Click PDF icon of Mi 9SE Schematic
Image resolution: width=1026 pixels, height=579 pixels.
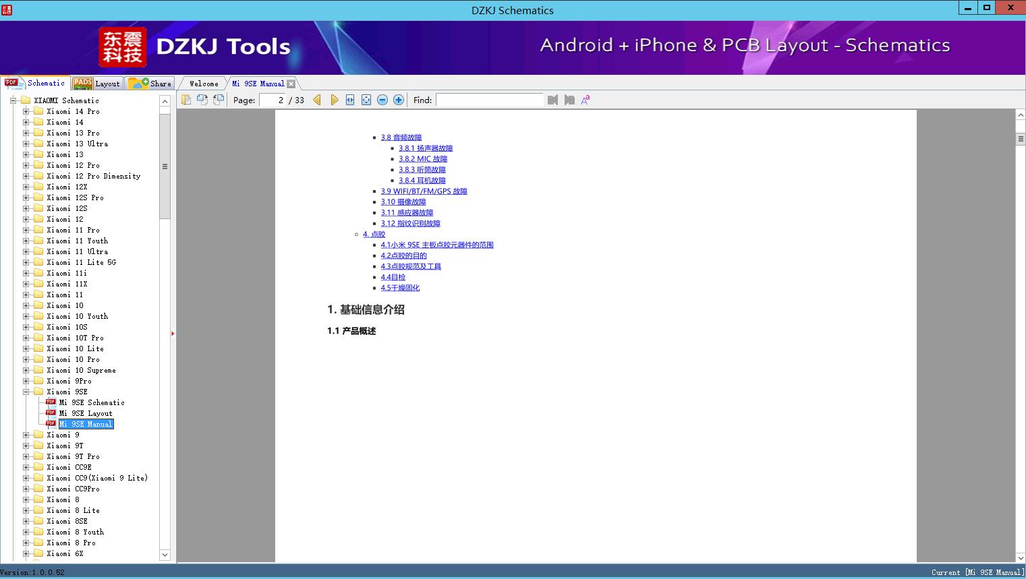(x=51, y=402)
